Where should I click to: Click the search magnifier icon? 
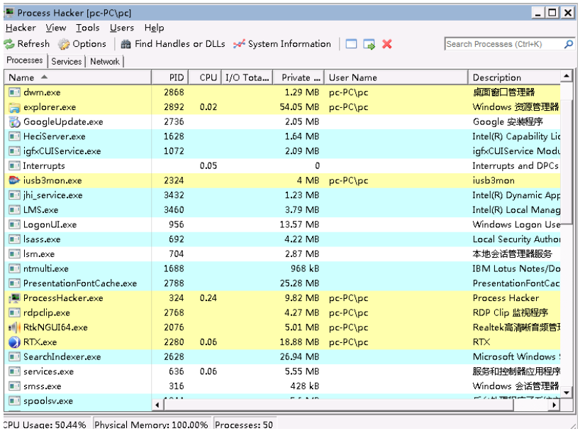click(569, 44)
